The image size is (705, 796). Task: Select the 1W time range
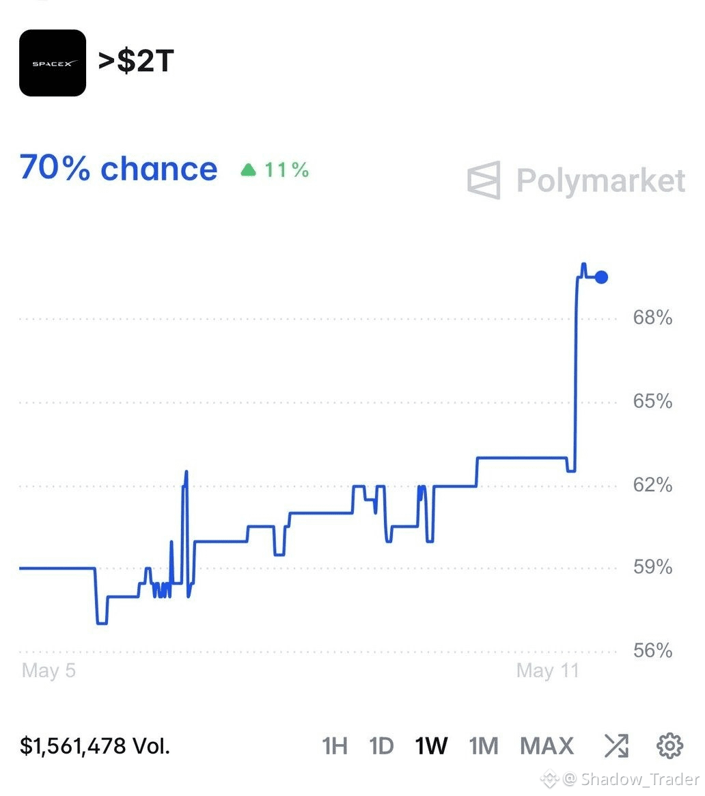[x=431, y=746]
